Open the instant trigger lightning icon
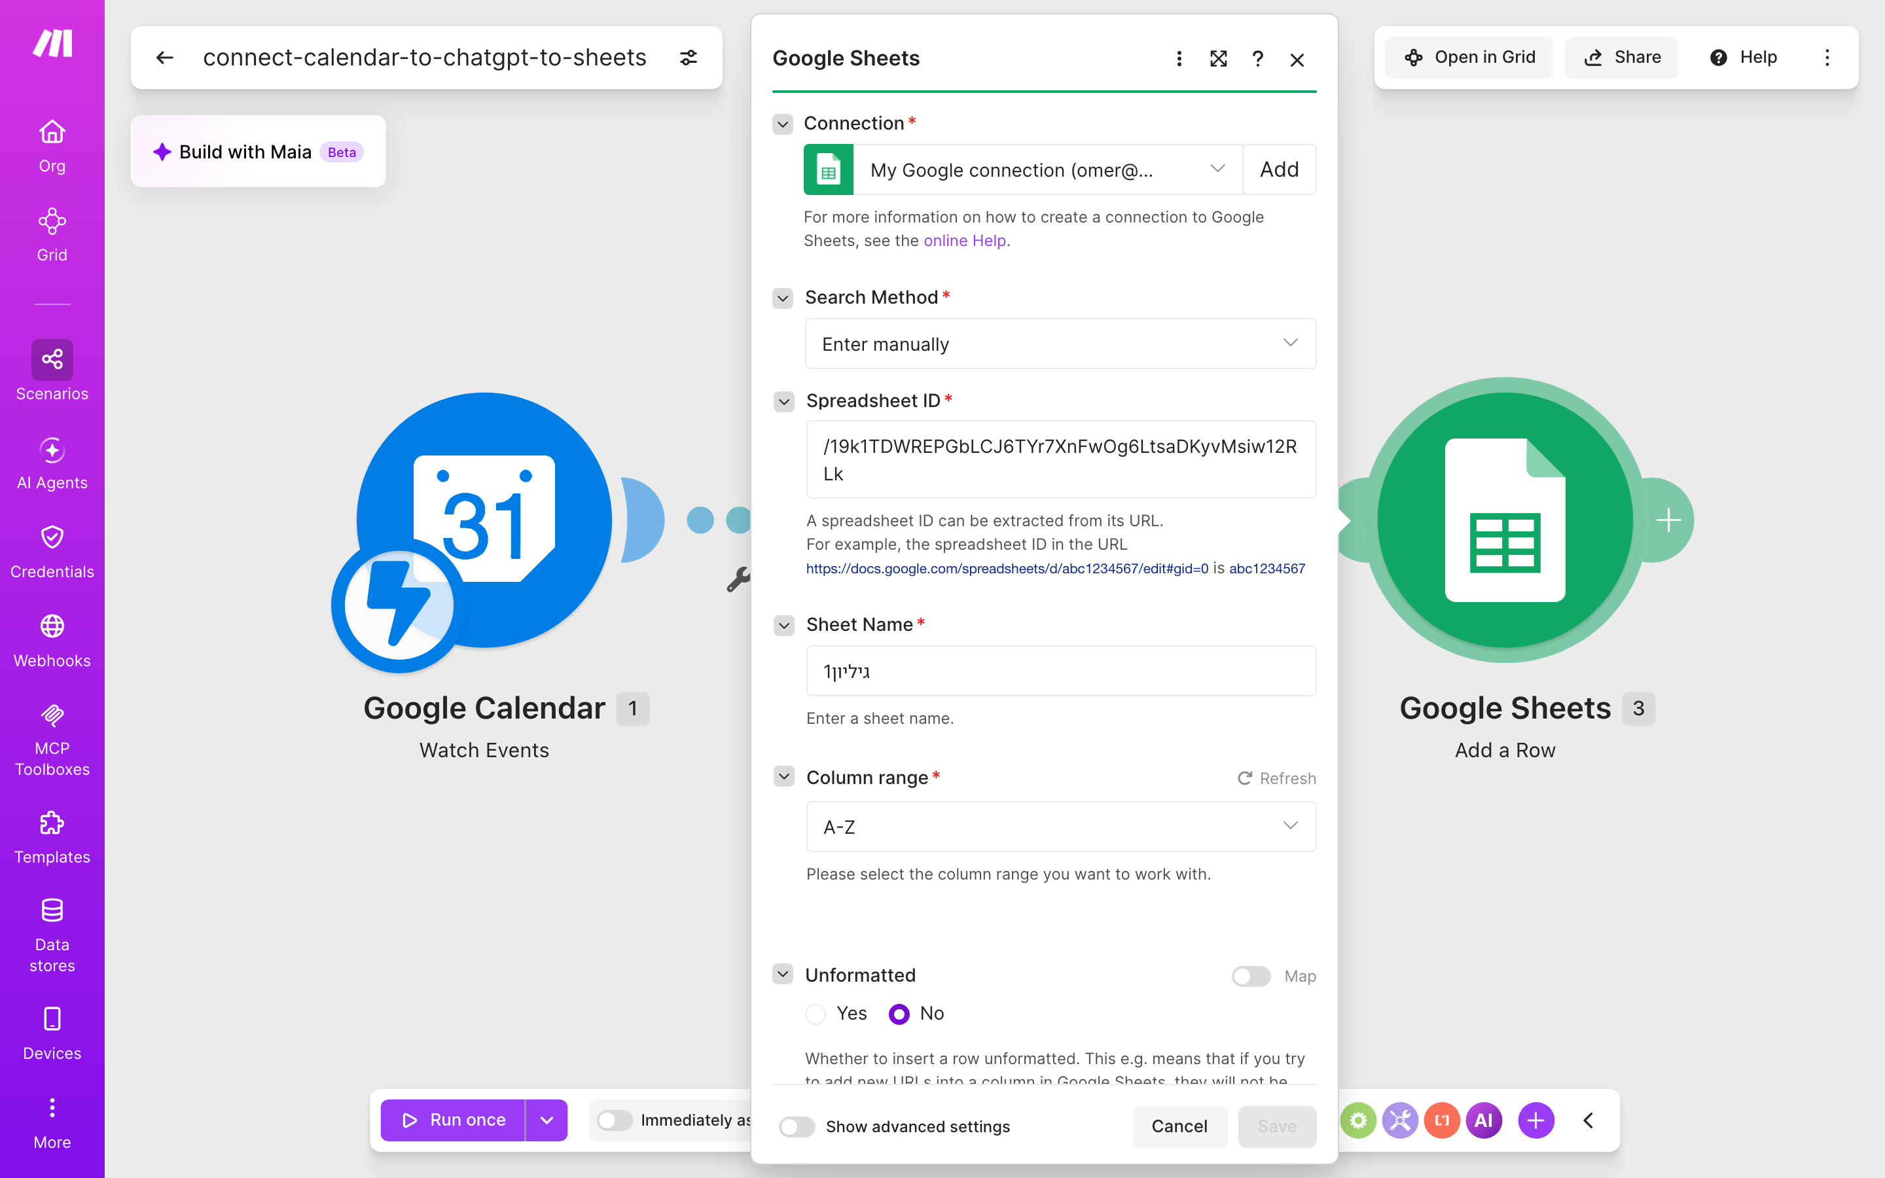Viewport: 1885px width, 1178px height. (399, 605)
